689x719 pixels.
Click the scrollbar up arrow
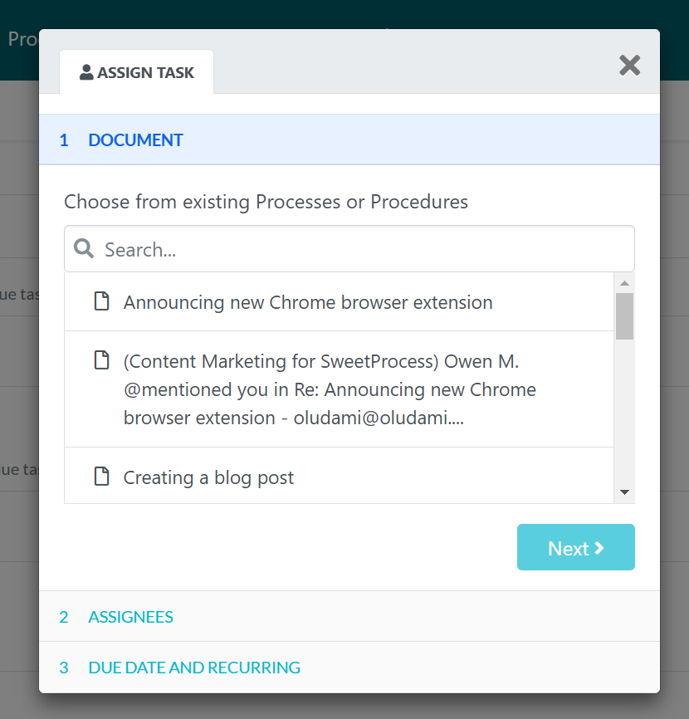[625, 281]
